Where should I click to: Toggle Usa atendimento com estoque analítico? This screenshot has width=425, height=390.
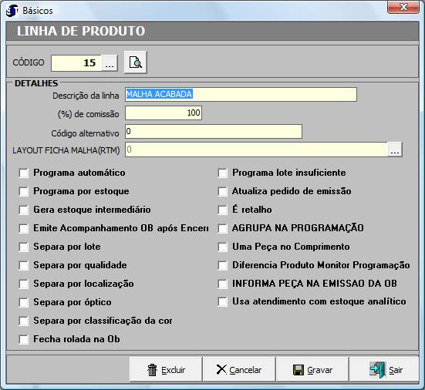[223, 301]
